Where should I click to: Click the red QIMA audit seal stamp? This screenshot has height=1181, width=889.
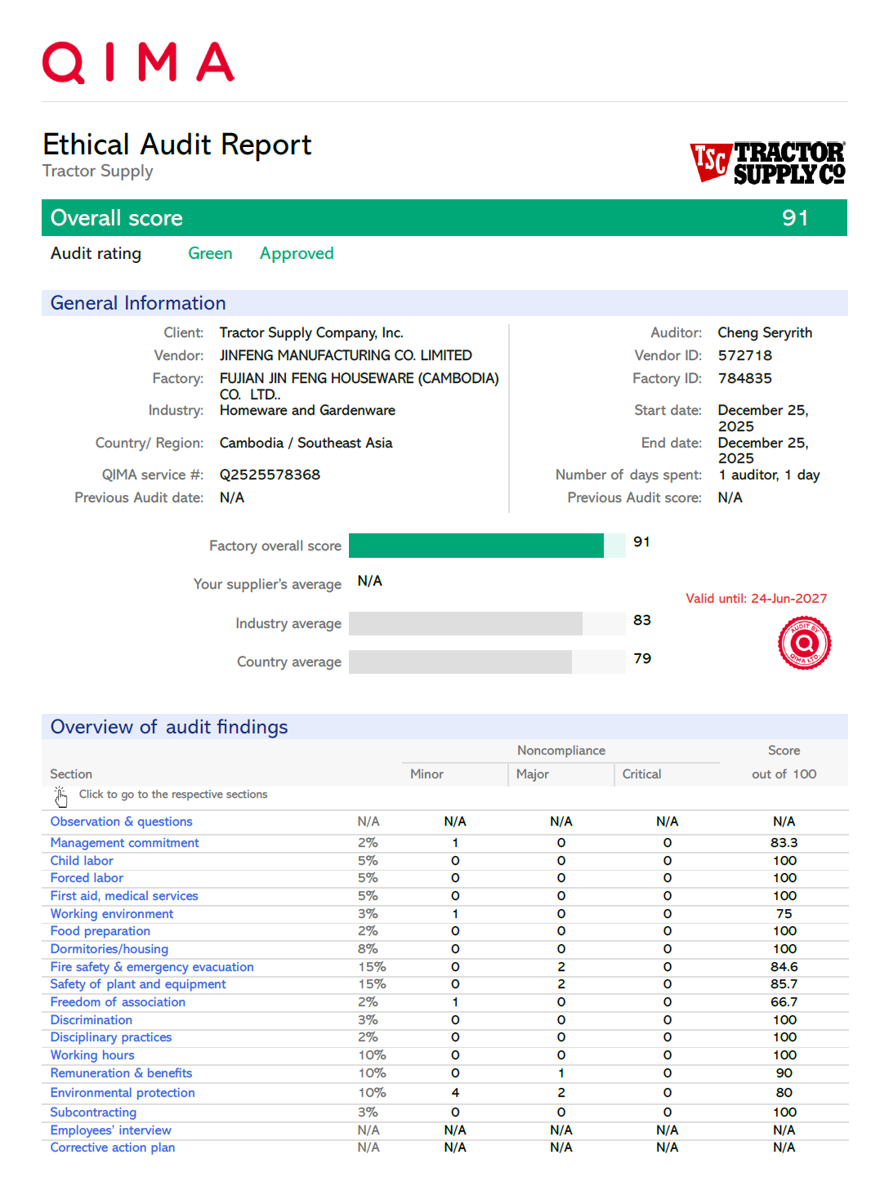coord(805,643)
